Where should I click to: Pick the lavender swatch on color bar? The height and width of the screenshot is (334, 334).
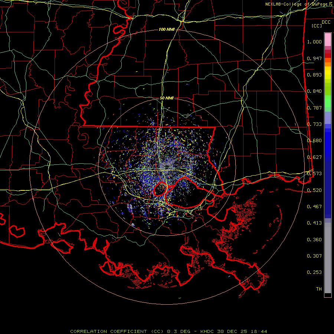(x=328, y=118)
